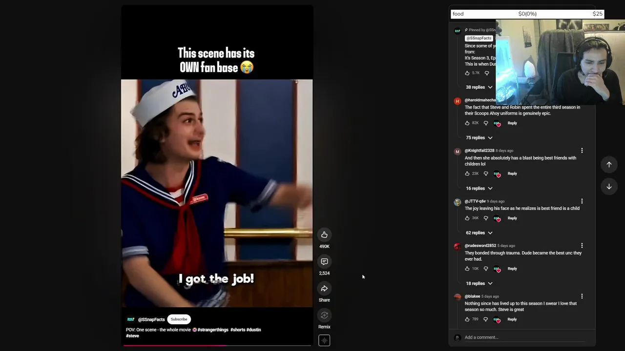The width and height of the screenshot is (625, 351).
Task: Open SSnapFacts channel avatar below video
Action: click(131, 319)
